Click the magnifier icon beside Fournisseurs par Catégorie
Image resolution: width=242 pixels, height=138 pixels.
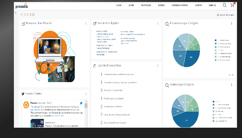tap(167, 24)
